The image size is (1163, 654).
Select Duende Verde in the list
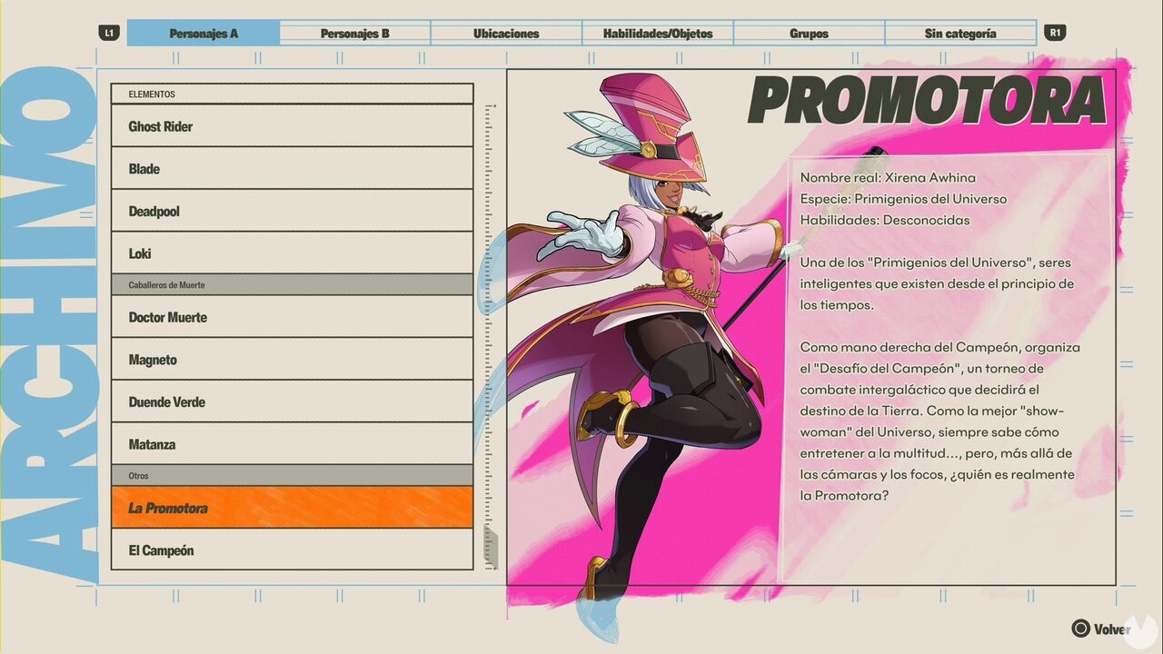292,401
